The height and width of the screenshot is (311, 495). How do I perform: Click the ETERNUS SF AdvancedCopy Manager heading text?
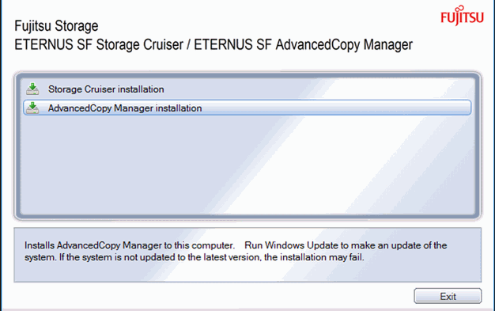(x=303, y=44)
